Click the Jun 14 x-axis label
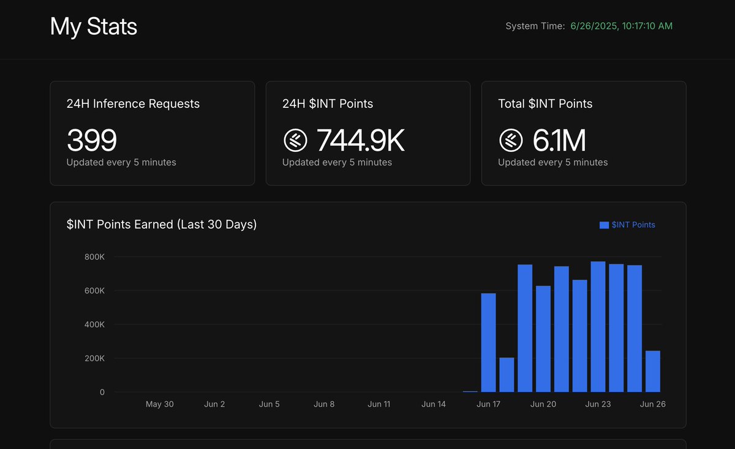The height and width of the screenshot is (449, 735). 434,404
